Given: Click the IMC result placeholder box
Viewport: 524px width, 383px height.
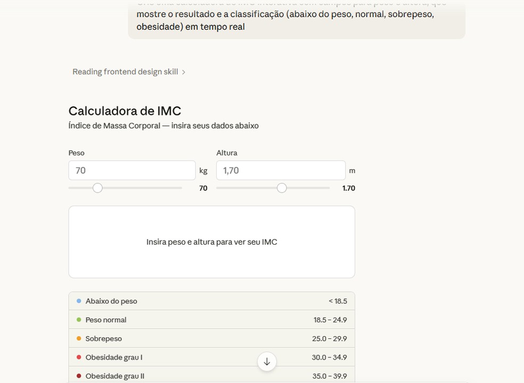Looking at the screenshot, I should (x=211, y=242).
